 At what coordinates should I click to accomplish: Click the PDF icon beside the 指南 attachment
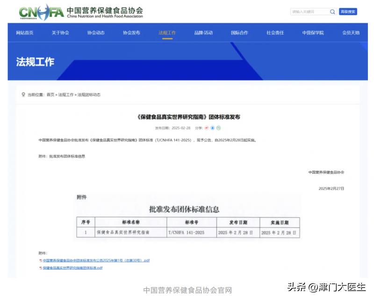tap(41, 268)
